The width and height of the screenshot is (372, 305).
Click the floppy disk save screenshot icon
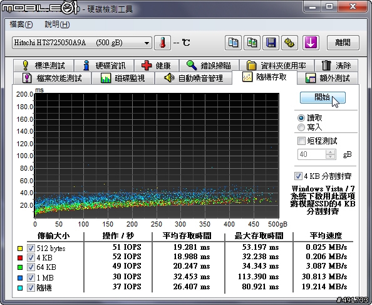pyautogui.click(x=271, y=43)
